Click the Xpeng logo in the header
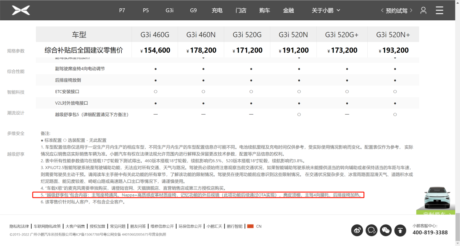The image size is (460, 246). click(21, 10)
